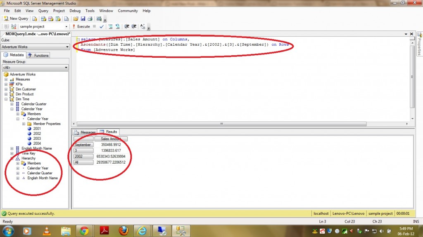Click the Open File folder icon
Viewport: 423px width, 237px height.
(x=76, y=19)
